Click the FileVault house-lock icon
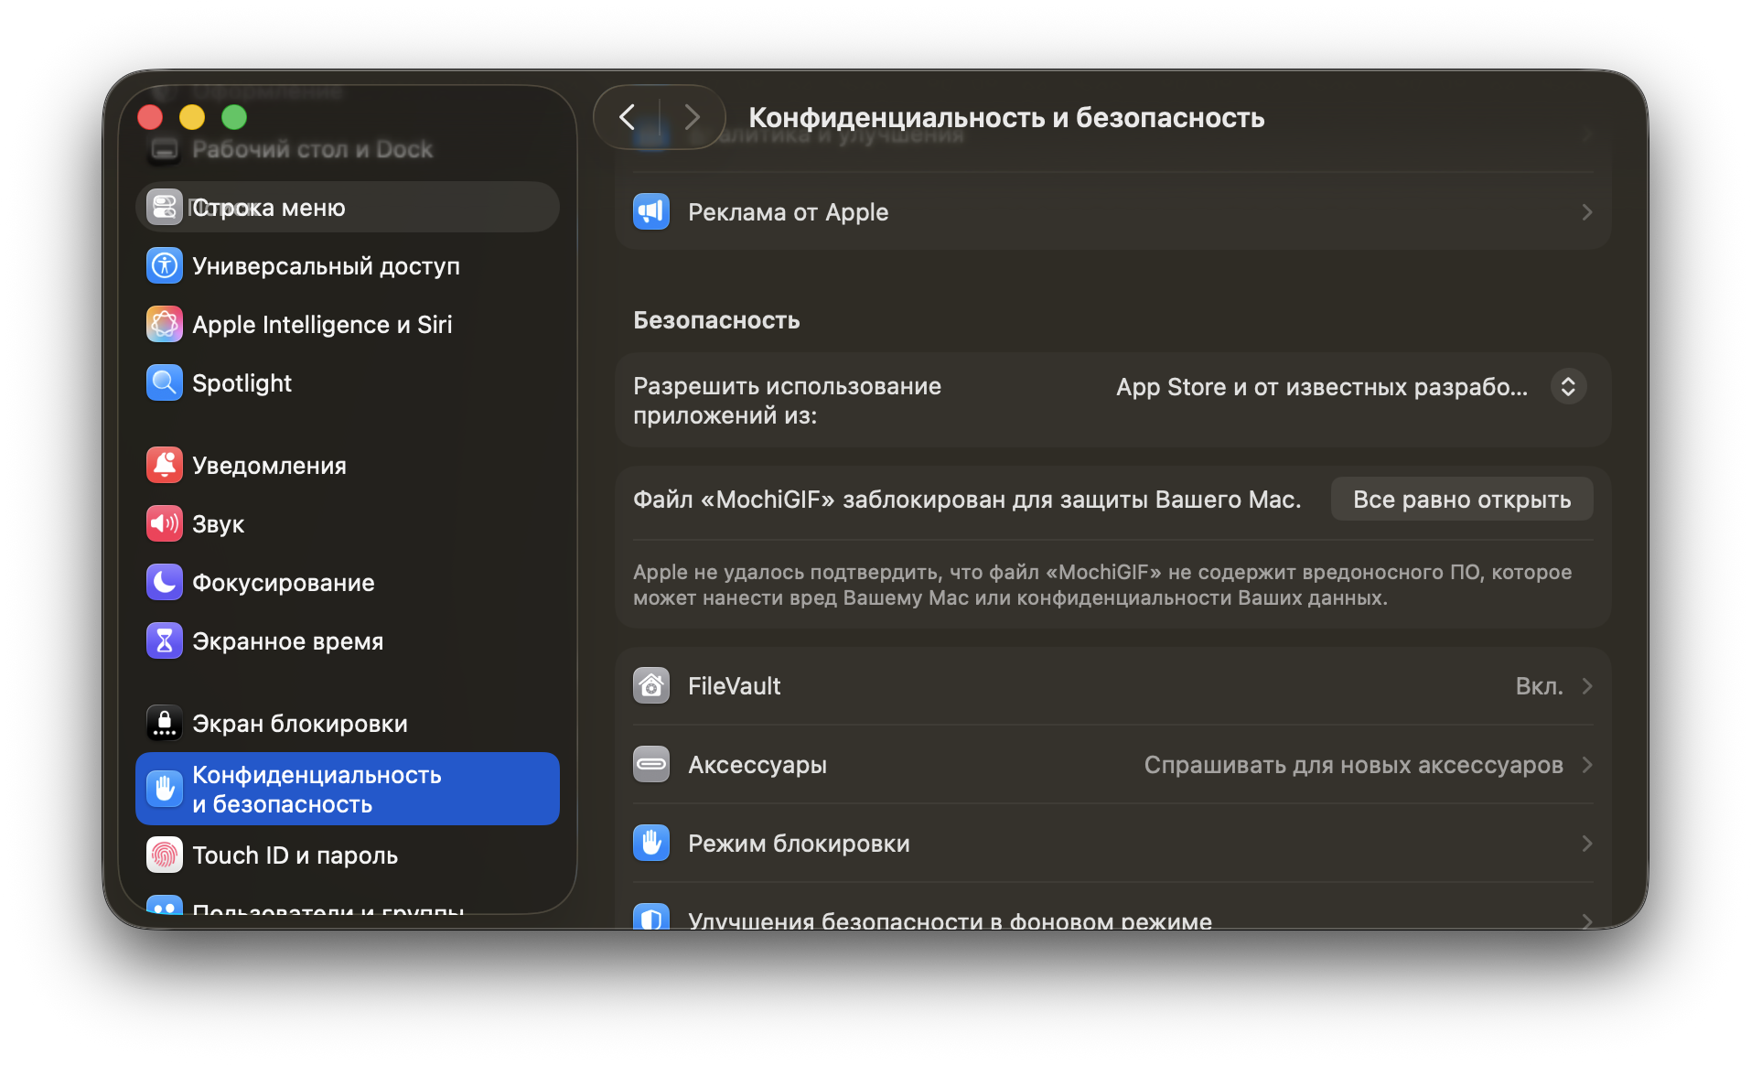The height and width of the screenshot is (1065, 1751). tap(651, 686)
